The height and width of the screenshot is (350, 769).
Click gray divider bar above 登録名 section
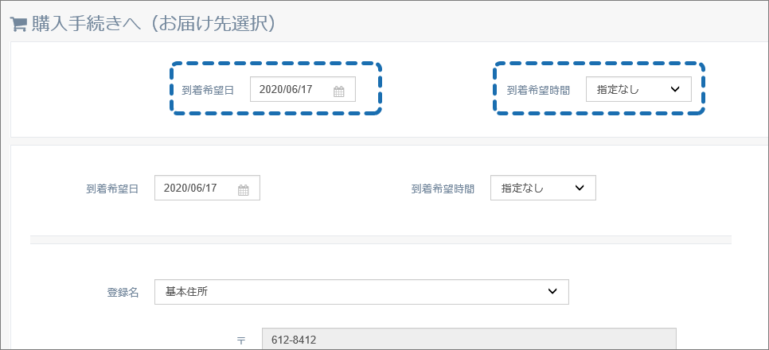point(381,239)
